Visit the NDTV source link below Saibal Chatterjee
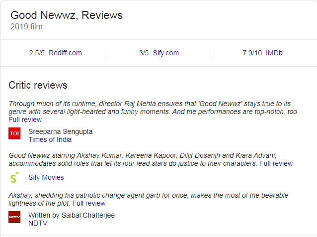This screenshot has width=317, height=237. click(x=37, y=223)
